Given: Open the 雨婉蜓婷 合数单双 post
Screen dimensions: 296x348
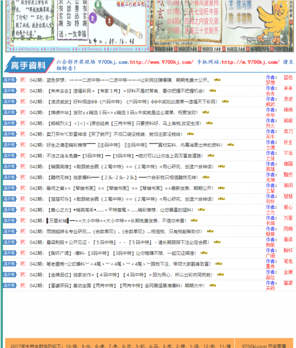Looking at the screenshot, I should click(x=116, y=232).
